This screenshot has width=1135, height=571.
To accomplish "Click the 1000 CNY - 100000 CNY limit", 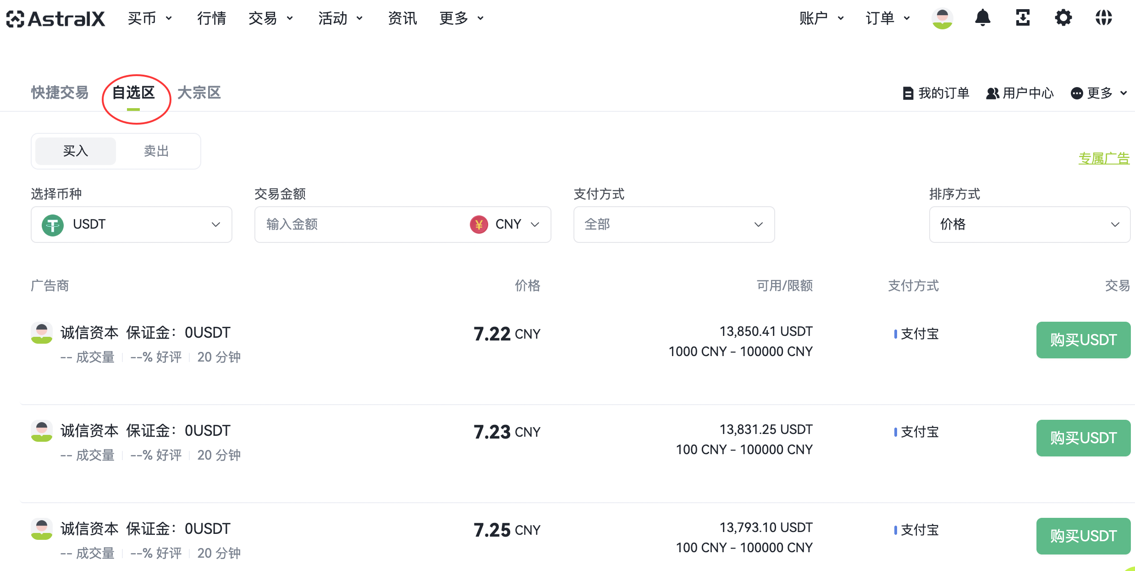I will (x=741, y=351).
